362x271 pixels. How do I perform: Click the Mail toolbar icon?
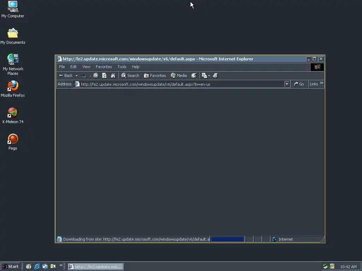pos(204,76)
